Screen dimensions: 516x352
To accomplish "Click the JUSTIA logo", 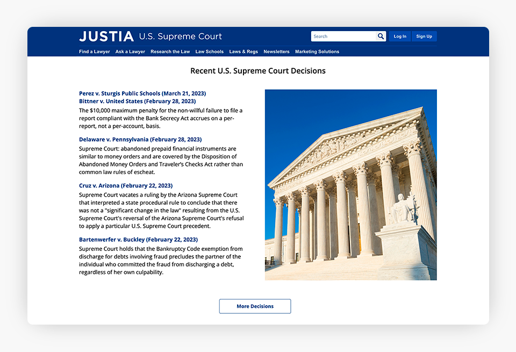I will pyautogui.click(x=106, y=37).
